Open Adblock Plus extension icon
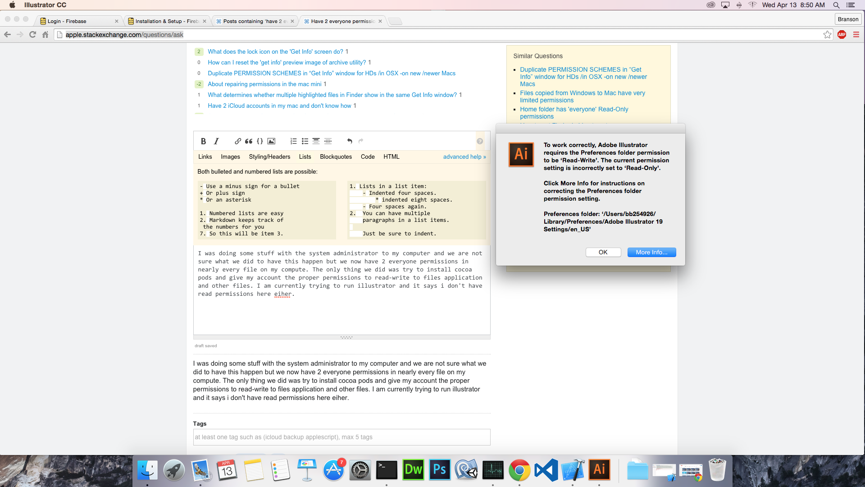The width and height of the screenshot is (865, 487). pos(842,34)
